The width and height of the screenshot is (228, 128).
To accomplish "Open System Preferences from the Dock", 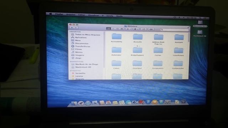I will coord(167,102).
